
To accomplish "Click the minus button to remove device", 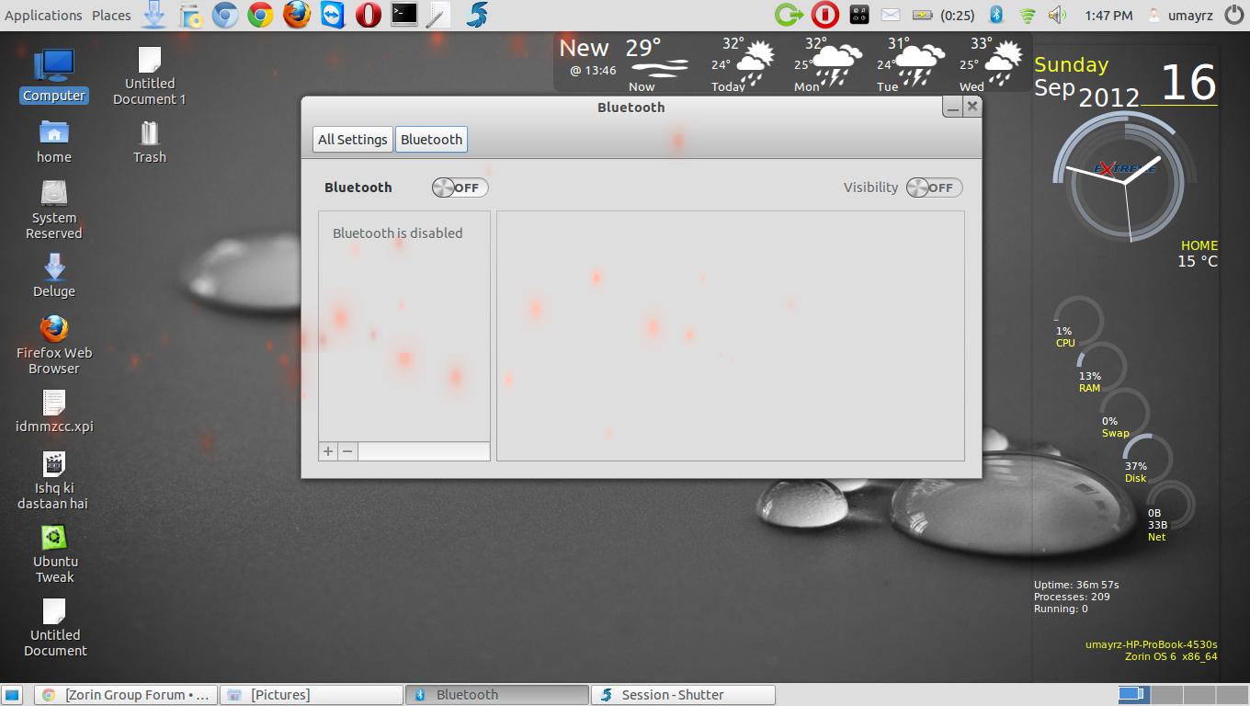I will click(347, 451).
